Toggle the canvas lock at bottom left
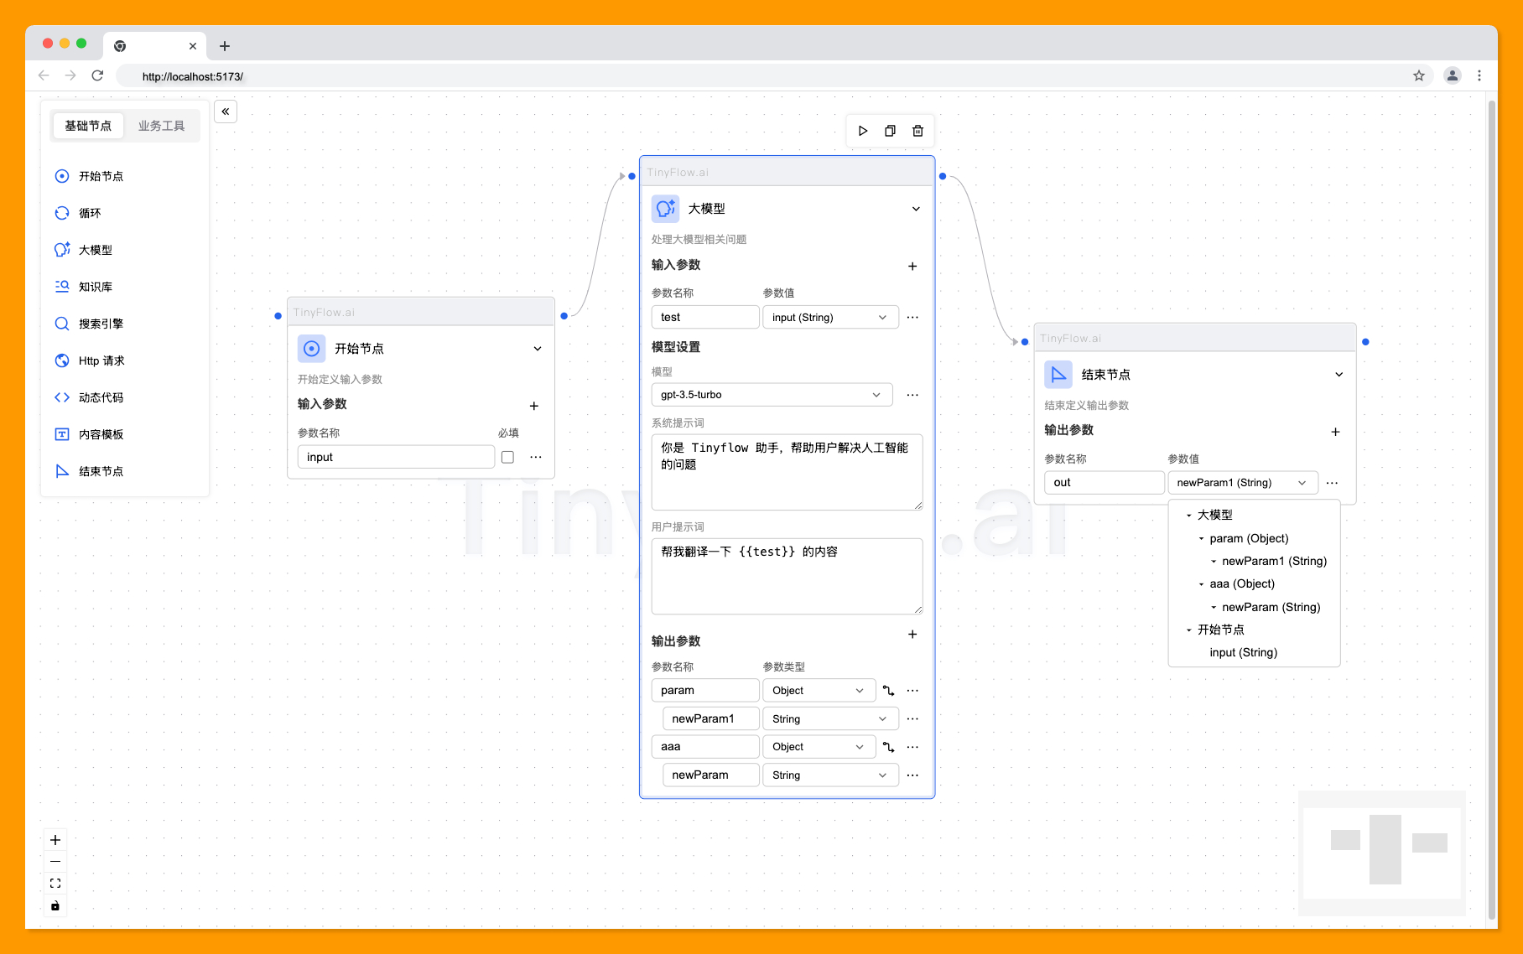Image resolution: width=1523 pixels, height=954 pixels. tap(55, 905)
